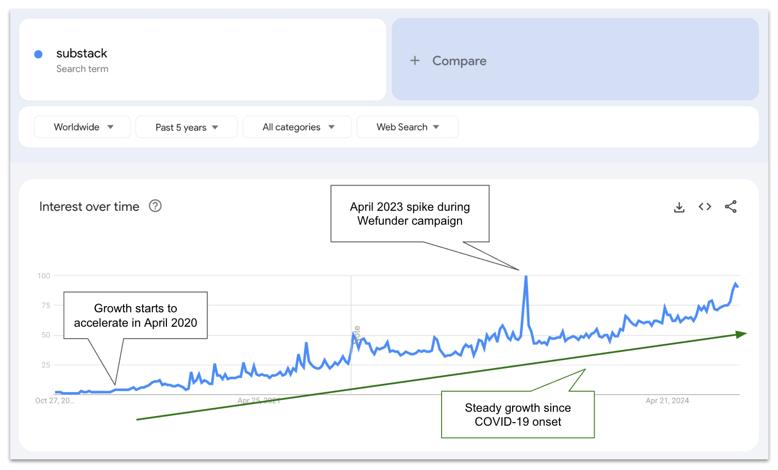The width and height of the screenshot is (778, 470).
Task: Select the April 2020 growth annotation box
Action: point(135,315)
